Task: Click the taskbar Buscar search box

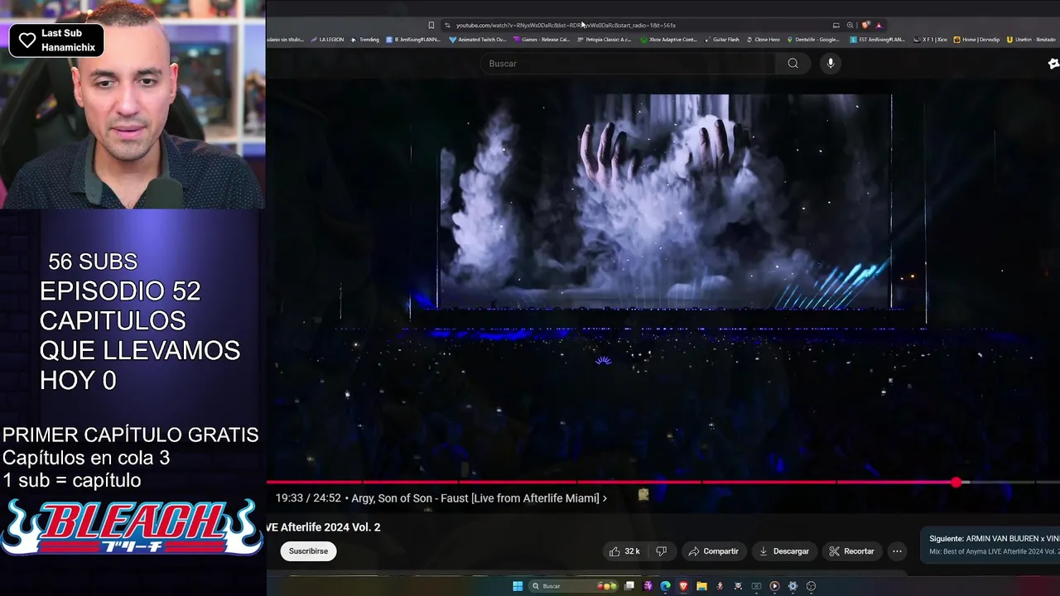Action: pyautogui.click(x=574, y=586)
